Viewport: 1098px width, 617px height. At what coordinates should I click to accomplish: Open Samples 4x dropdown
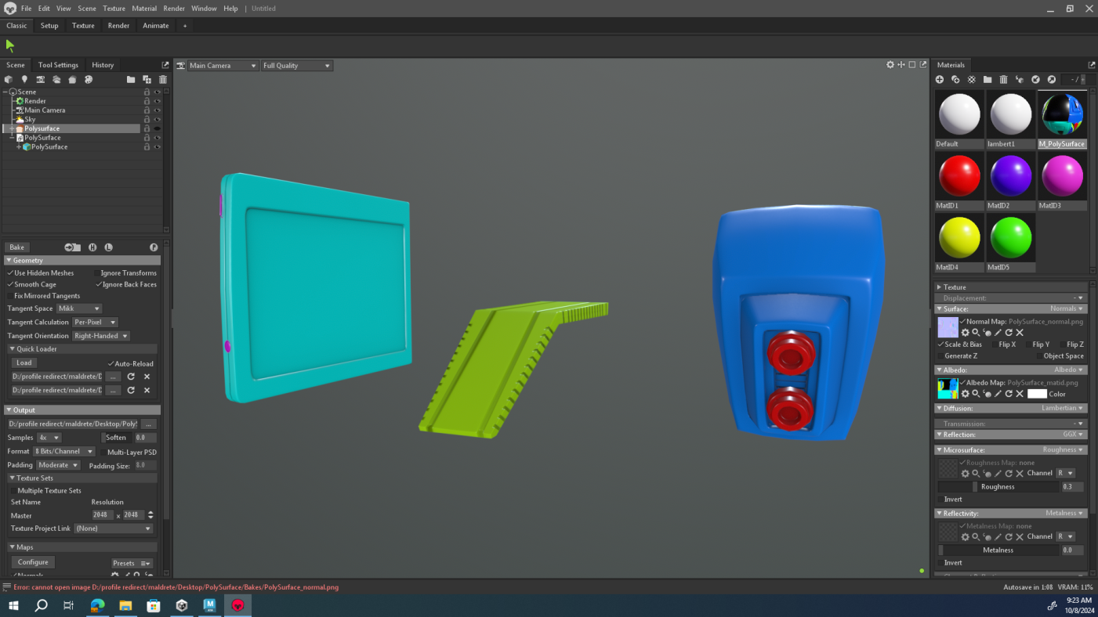[49, 438]
